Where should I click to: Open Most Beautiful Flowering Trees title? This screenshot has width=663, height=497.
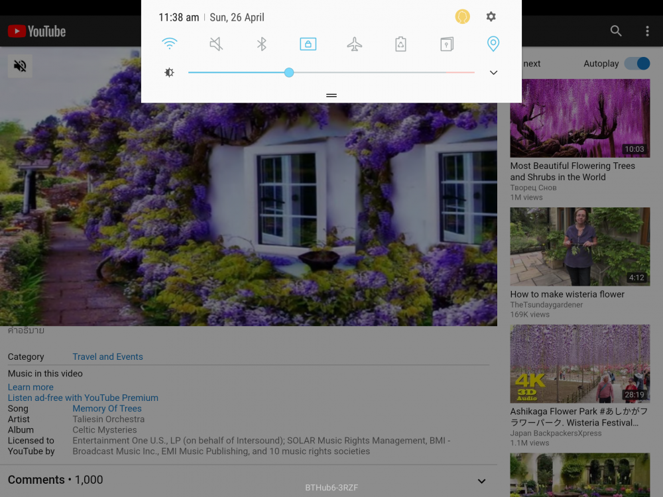(573, 172)
